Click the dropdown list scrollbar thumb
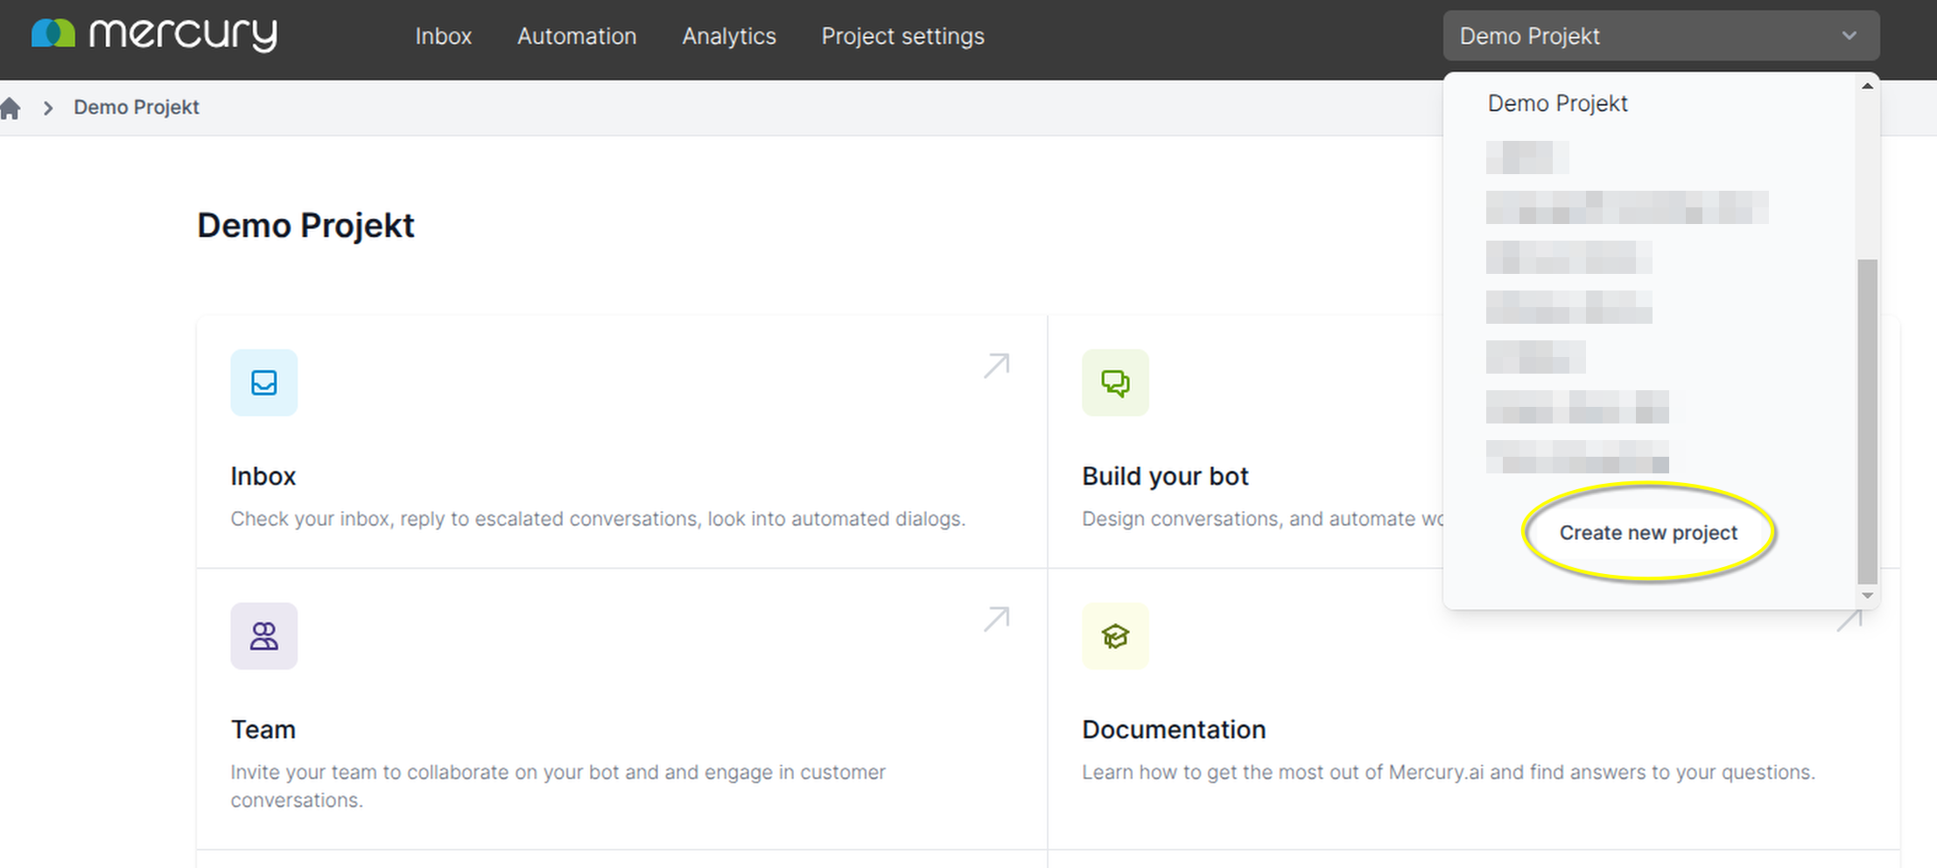This screenshot has height=868, width=1937. [x=1867, y=421]
